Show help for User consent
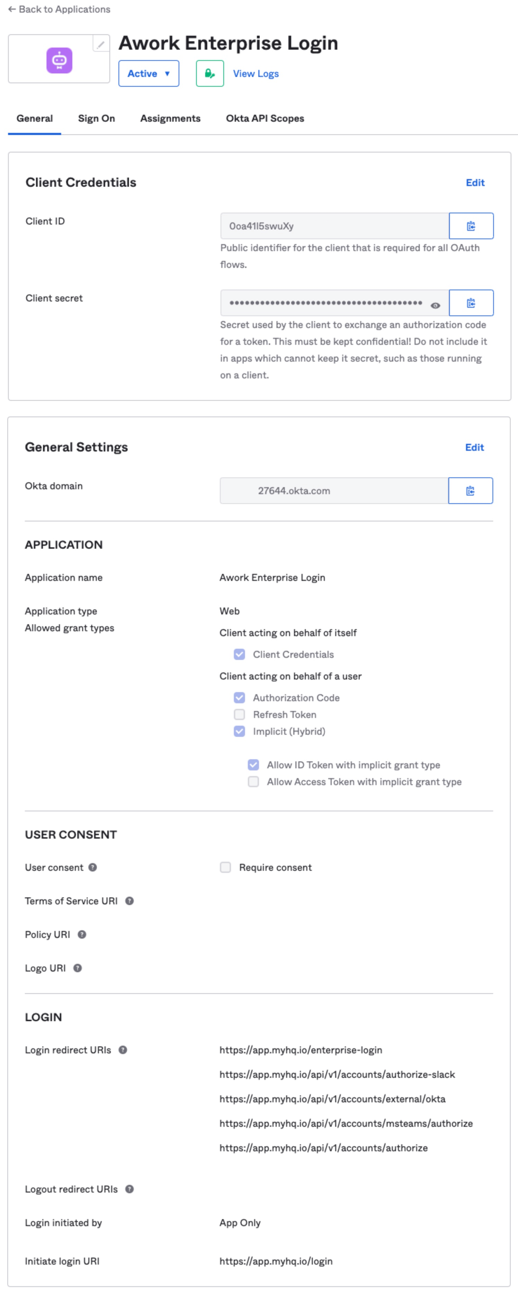 (92, 867)
